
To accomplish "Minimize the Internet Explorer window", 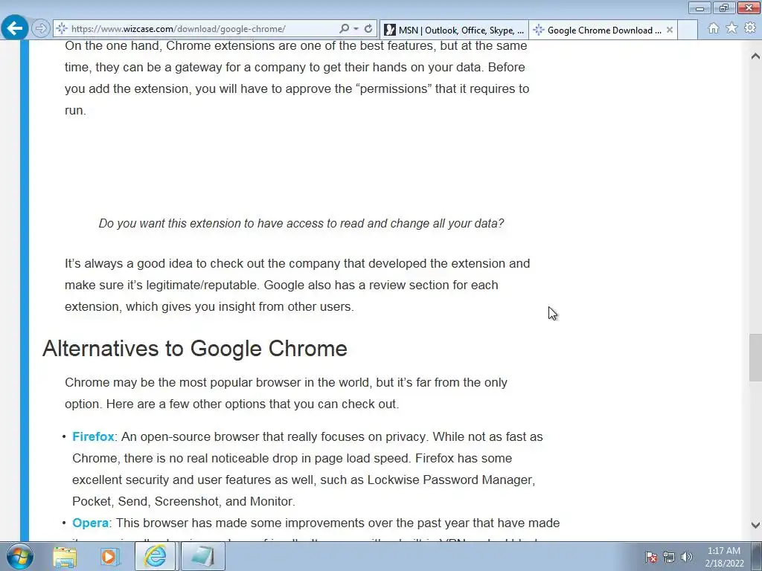I will (x=699, y=7).
